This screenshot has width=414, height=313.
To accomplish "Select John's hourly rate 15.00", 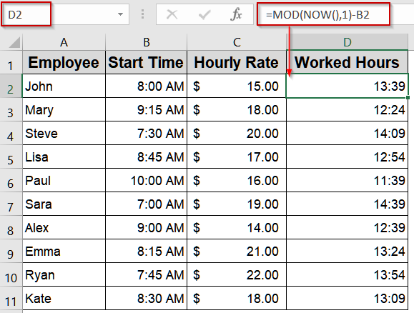I will click(237, 86).
